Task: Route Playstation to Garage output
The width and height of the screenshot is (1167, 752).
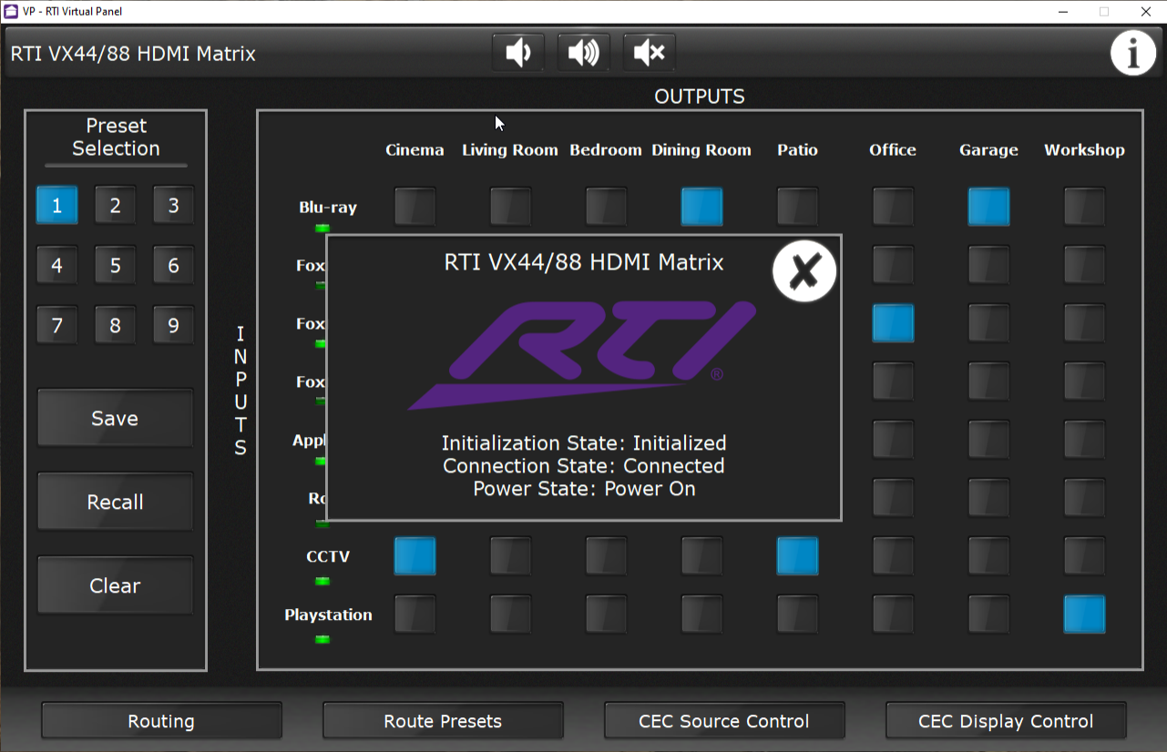Action: point(988,615)
